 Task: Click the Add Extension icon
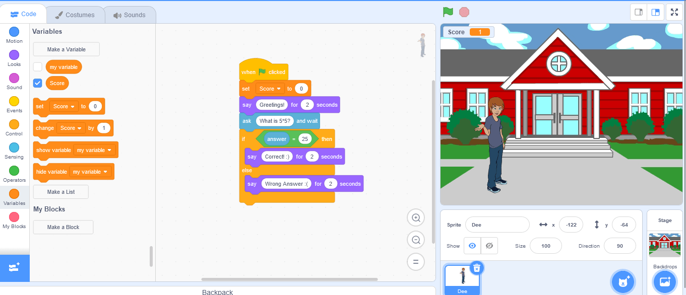click(x=15, y=268)
